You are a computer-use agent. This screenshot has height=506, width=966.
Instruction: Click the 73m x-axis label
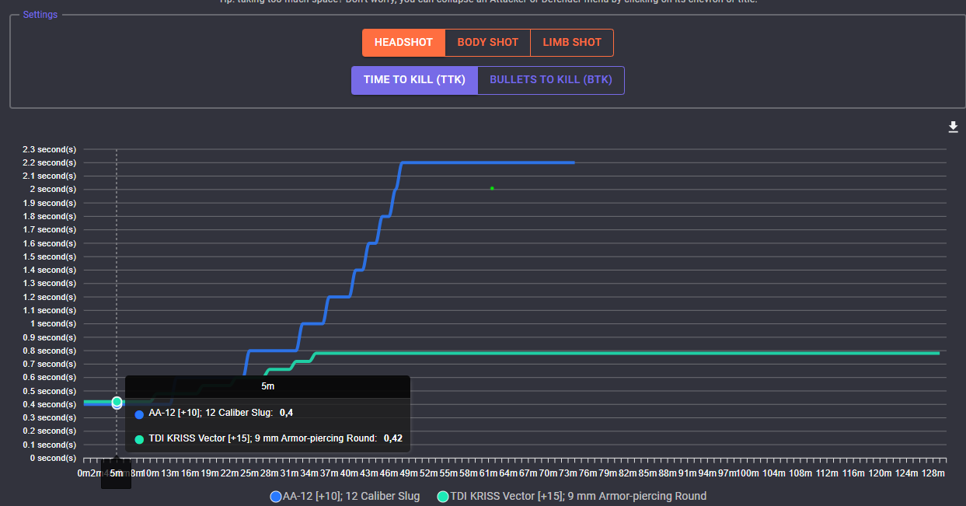pos(569,473)
